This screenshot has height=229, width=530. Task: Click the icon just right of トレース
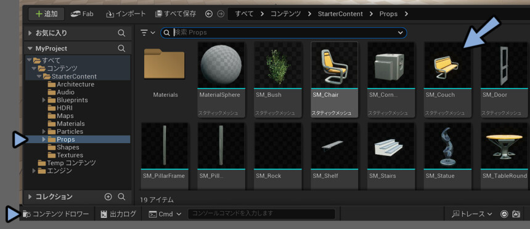(504, 214)
